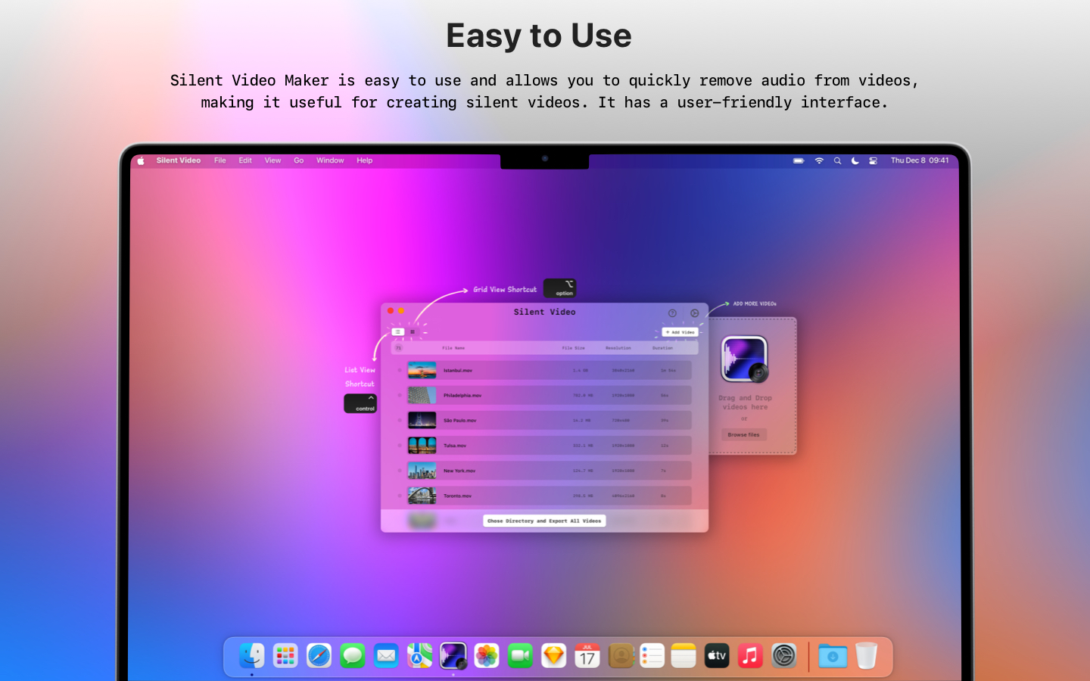Click the Silent Video app icon in drop zone

click(x=745, y=359)
